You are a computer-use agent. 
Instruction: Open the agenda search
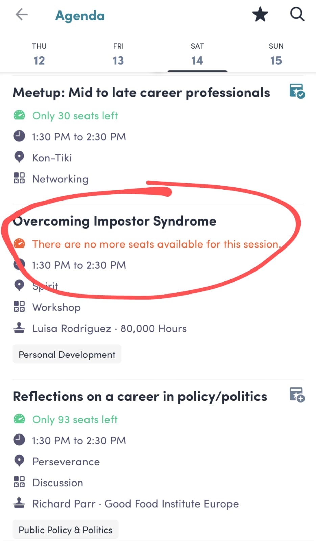click(297, 15)
